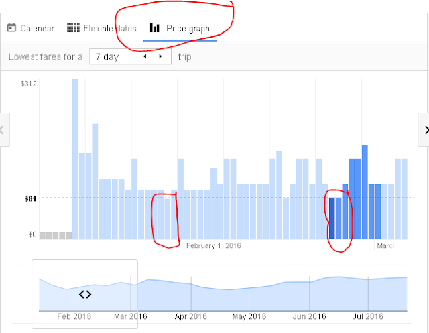429x333 pixels.
Task: Select the tallest $312 fare bar
Action: (x=75, y=159)
